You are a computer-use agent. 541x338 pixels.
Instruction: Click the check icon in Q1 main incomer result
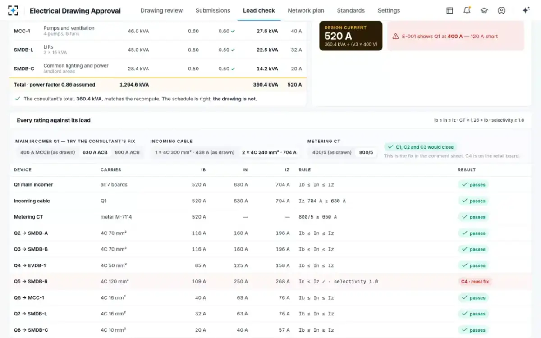(464, 185)
